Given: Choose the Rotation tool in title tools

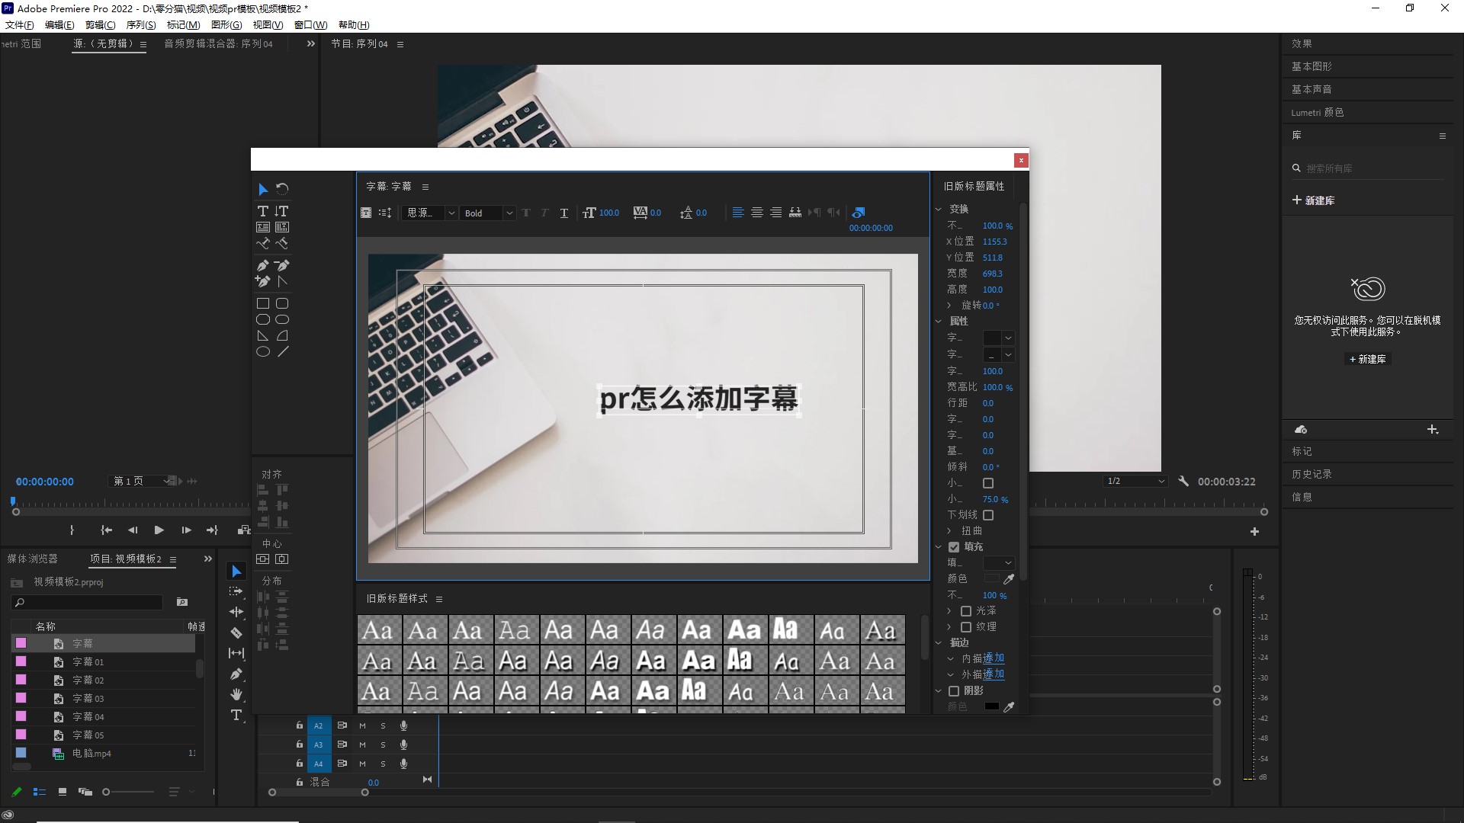Looking at the screenshot, I should pos(282,188).
